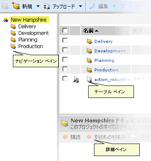Image resolution: width=151 pixels, height=161 pixels.
Task: Toggle the select-all checkbox in table header
Action: click(x=65, y=30)
